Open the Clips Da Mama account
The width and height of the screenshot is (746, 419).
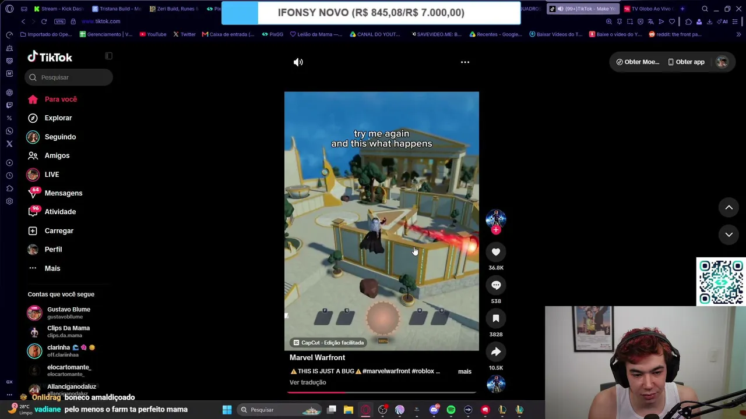(58, 332)
